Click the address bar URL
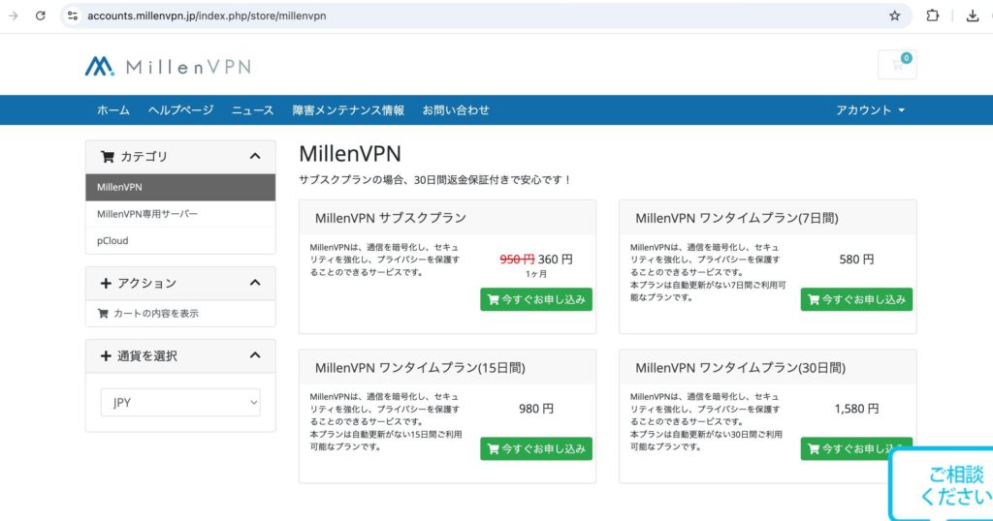 (207, 15)
